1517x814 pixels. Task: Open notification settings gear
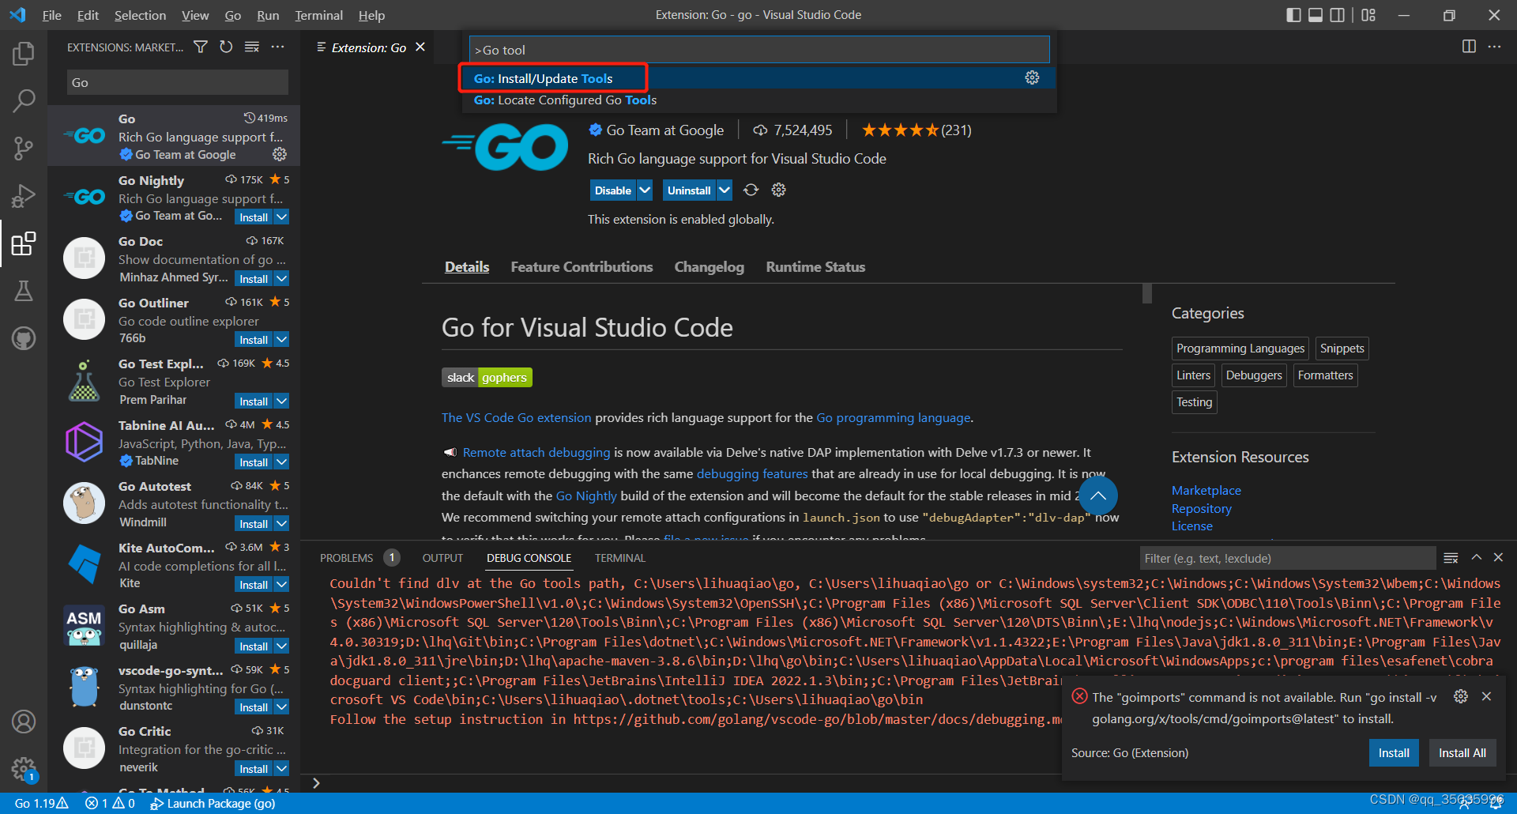tap(1461, 696)
